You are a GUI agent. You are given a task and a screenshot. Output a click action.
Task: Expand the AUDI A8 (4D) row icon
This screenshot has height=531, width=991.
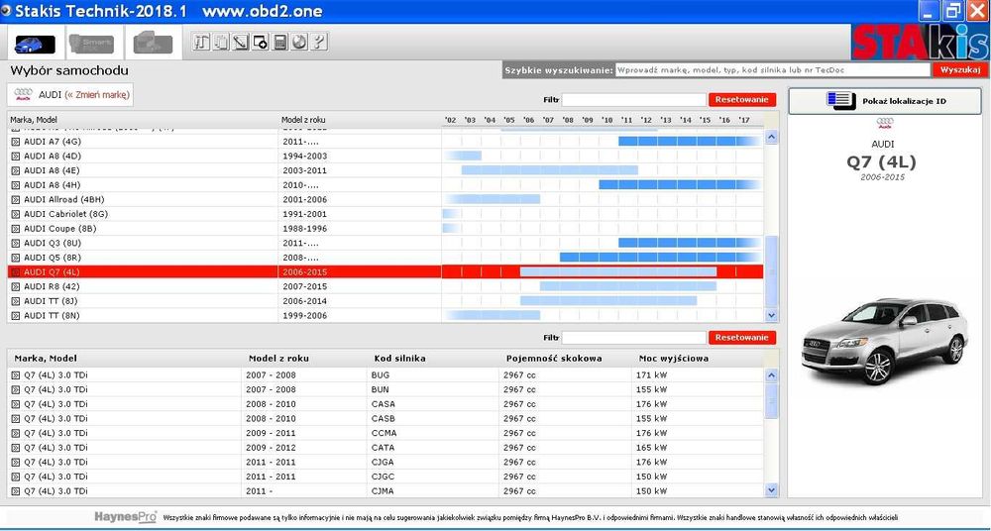click(x=16, y=157)
